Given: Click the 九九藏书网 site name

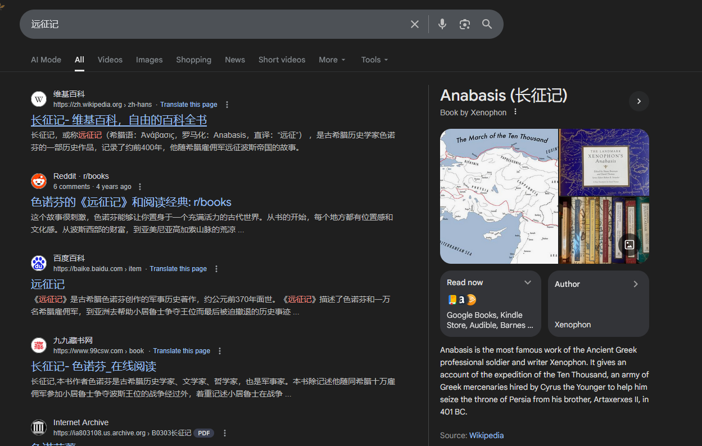Looking at the screenshot, I should (73, 340).
